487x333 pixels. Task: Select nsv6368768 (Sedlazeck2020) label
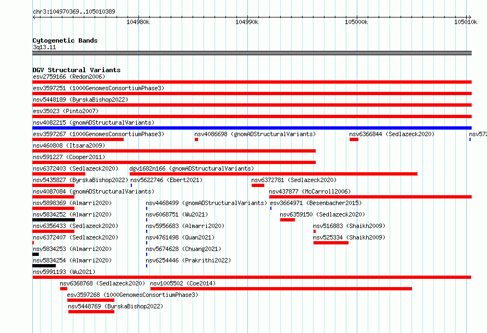[x=102, y=283]
